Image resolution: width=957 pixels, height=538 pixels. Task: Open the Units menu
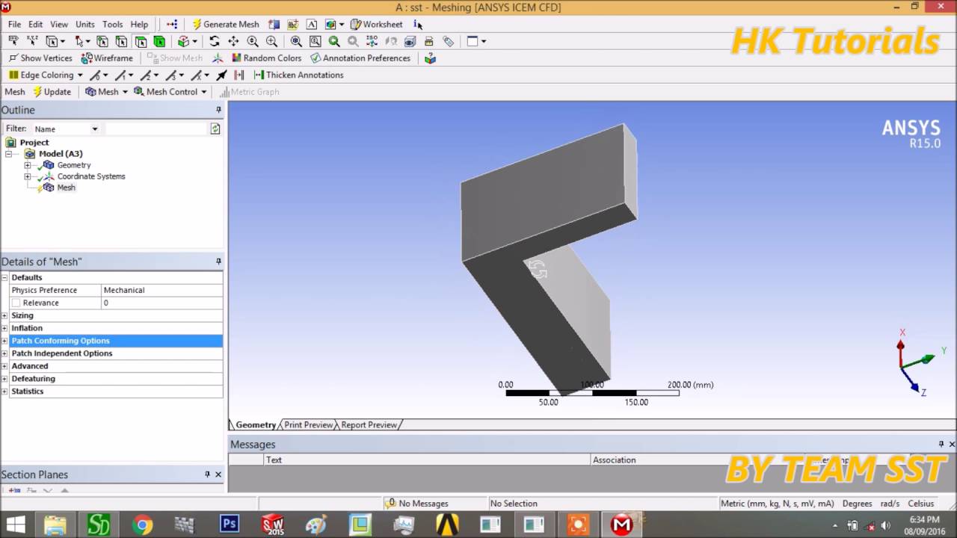84,24
